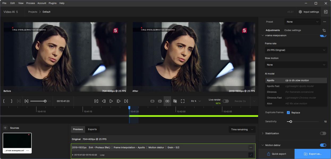Jump to the first frame
The image size is (331, 159).
(96, 101)
